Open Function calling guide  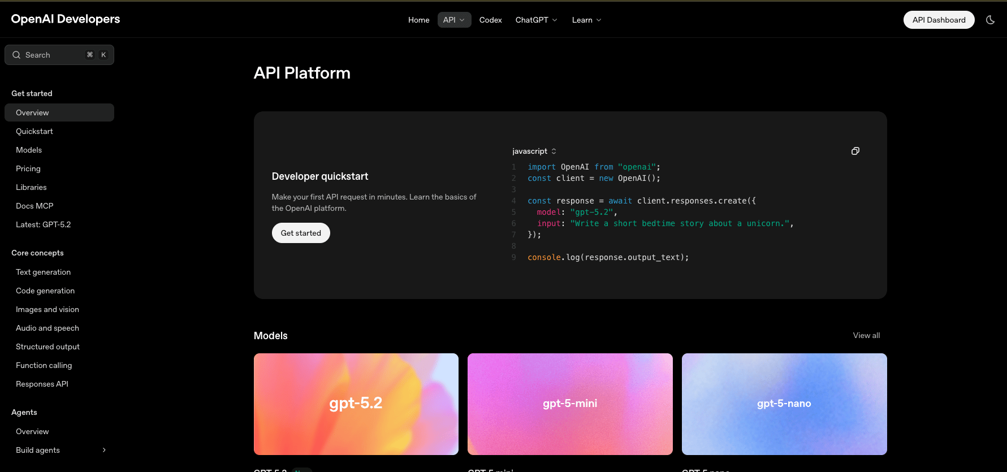tap(59, 365)
